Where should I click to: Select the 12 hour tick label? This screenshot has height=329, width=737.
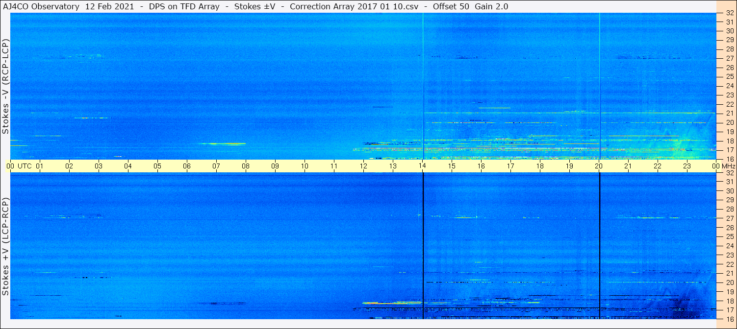[363, 166]
